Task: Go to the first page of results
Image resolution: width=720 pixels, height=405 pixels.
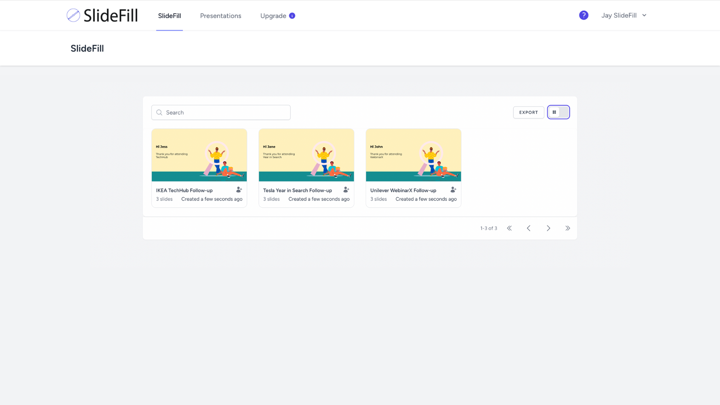Action: tap(509, 228)
